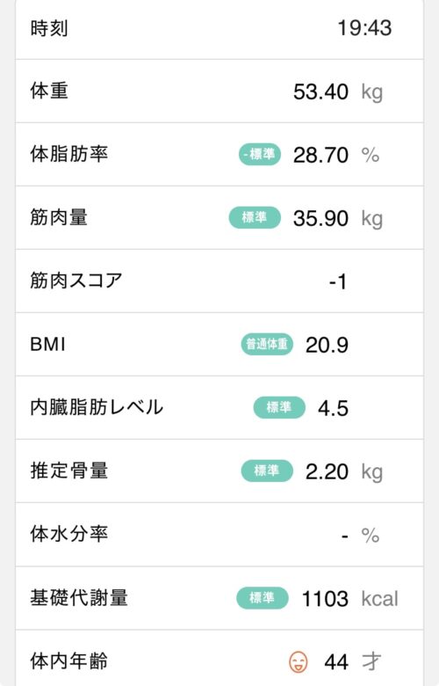Screen dimensions: 439x686
Task: Tap the 標準 badge next to 筋肉量
Action: click(x=255, y=217)
